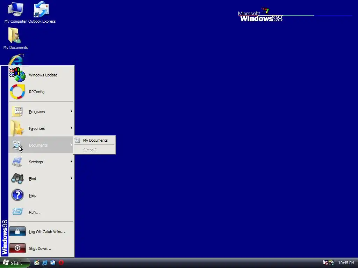Click the 10:45 PM taskbar clock
The height and width of the screenshot is (268, 358).
[x=346, y=263]
